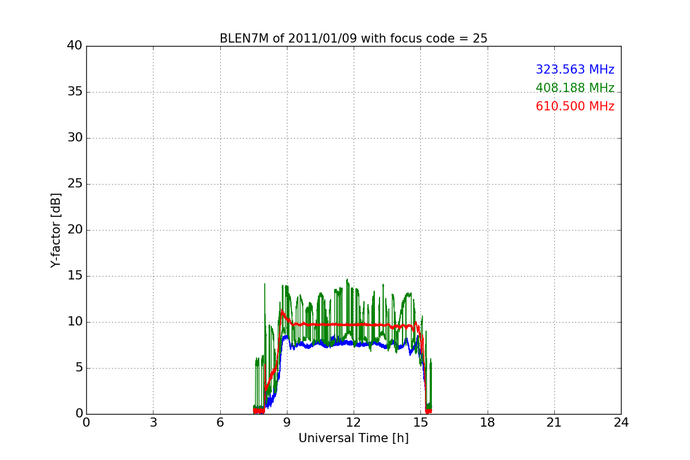Click the y-axis tick label '25'

point(75,184)
